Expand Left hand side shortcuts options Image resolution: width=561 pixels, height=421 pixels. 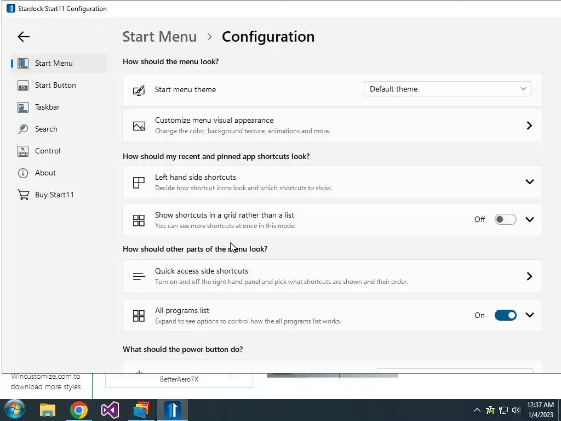tap(530, 182)
